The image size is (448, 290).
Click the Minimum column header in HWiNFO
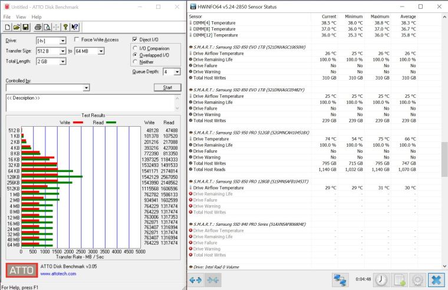(x=354, y=17)
